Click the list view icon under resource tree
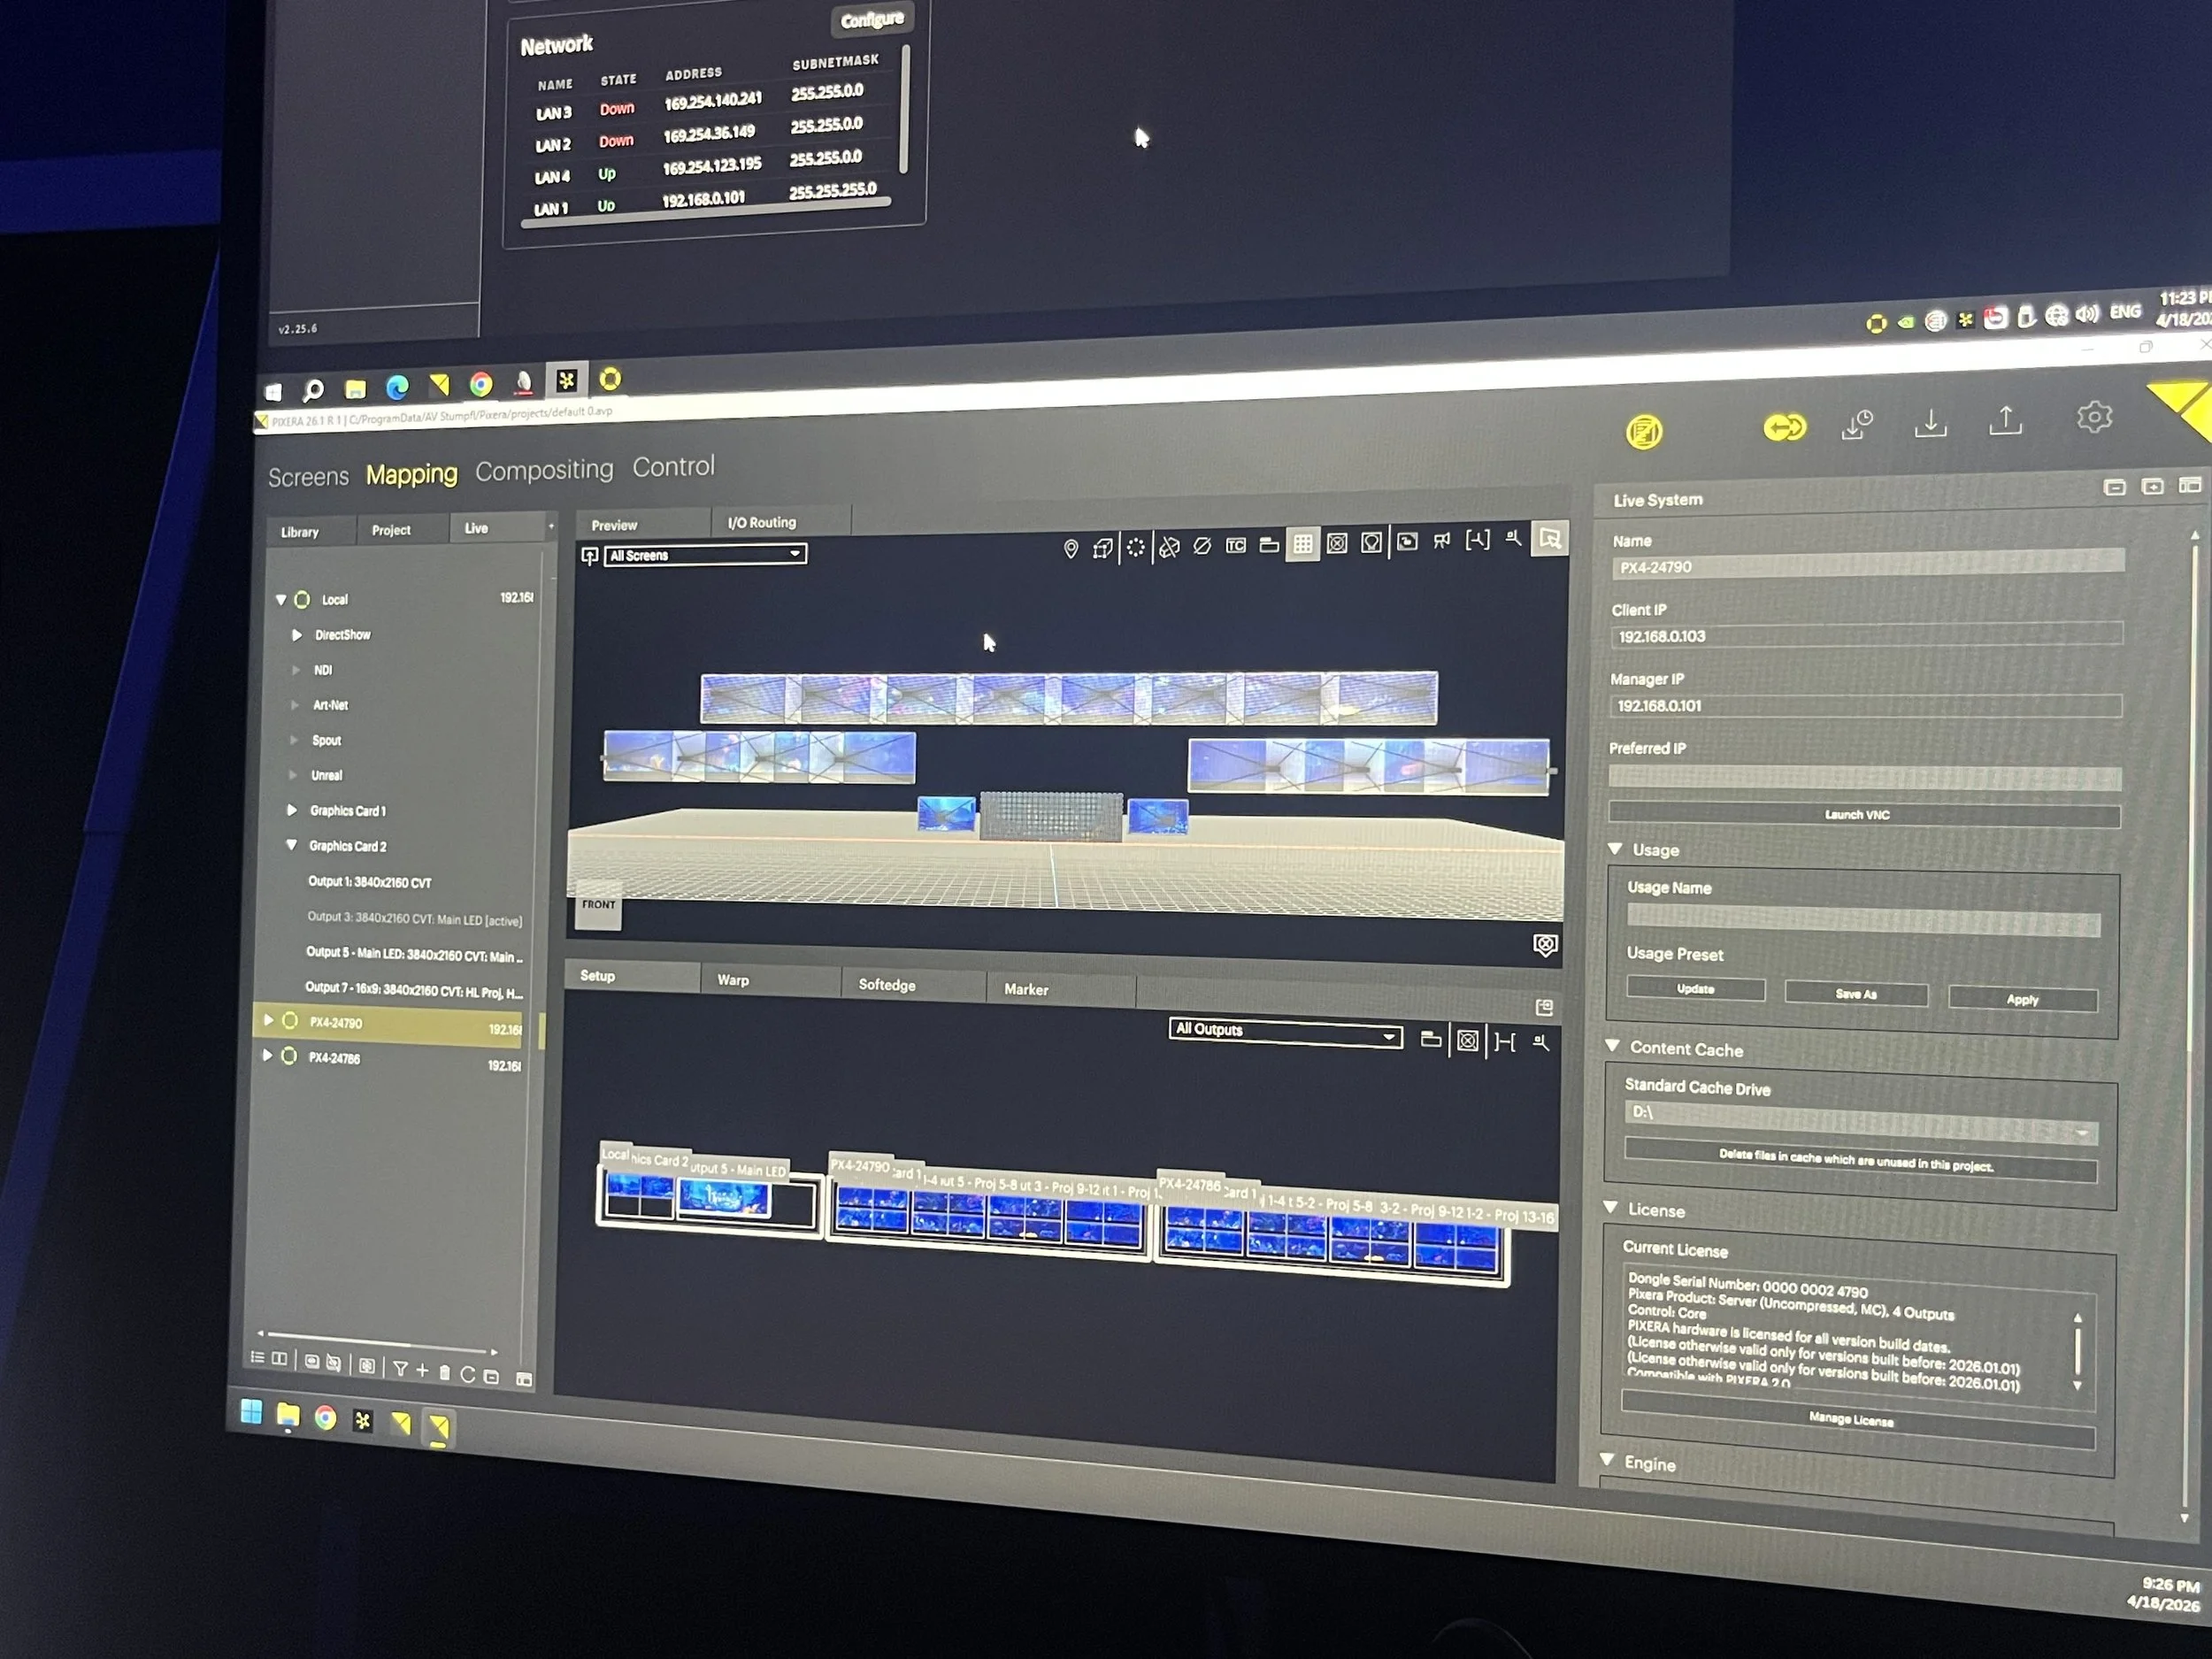The width and height of the screenshot is (2212, 1659). pos(257,1357)
